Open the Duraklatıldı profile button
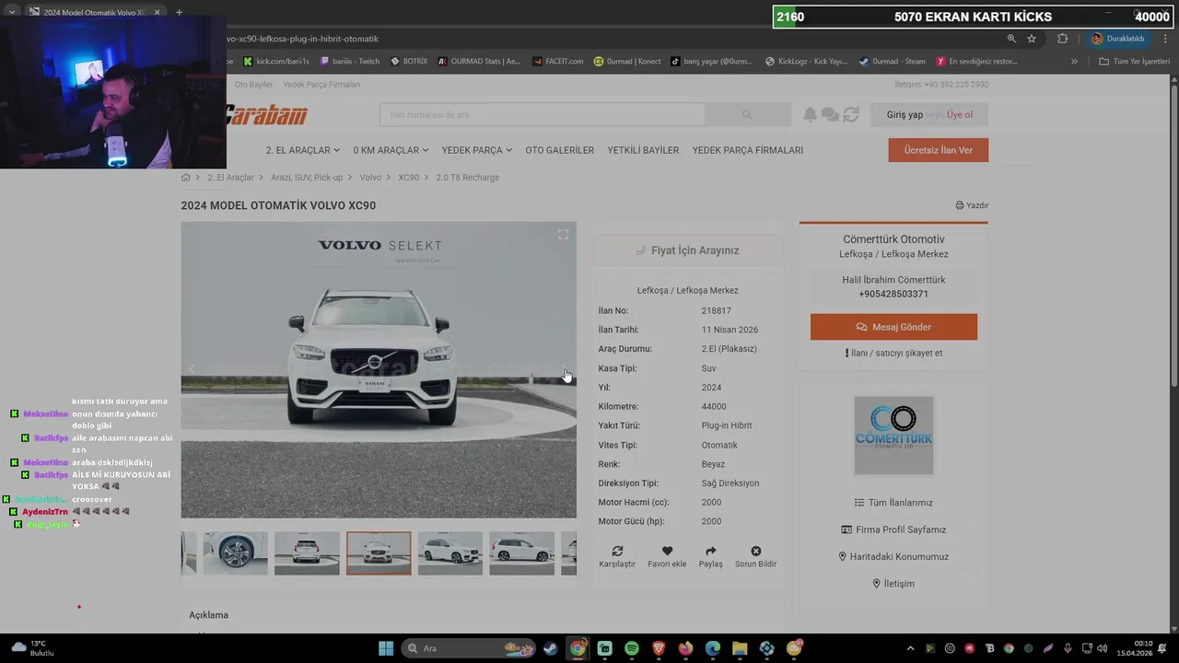The width and height of the screenshot is (1179, 663). click(x=1118, y=39)
